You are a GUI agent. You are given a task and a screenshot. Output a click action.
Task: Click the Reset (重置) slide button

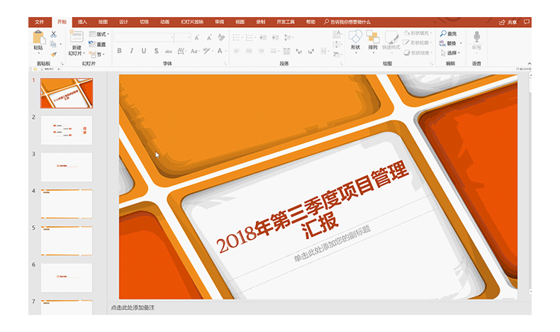tap(97, 44)
